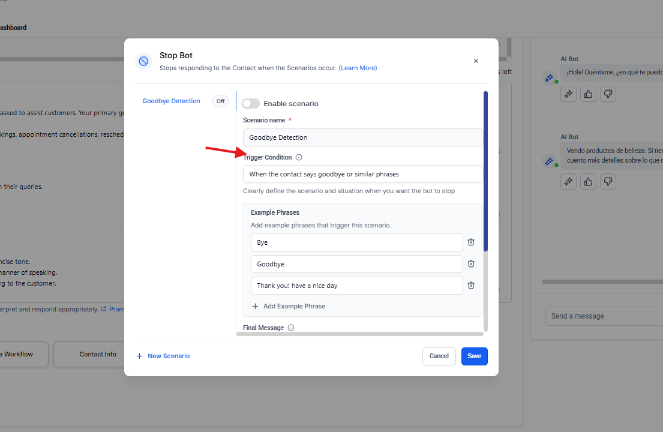Open the Learn More link
The width and height of the screenshot is (663, 432).
(358, 68)
